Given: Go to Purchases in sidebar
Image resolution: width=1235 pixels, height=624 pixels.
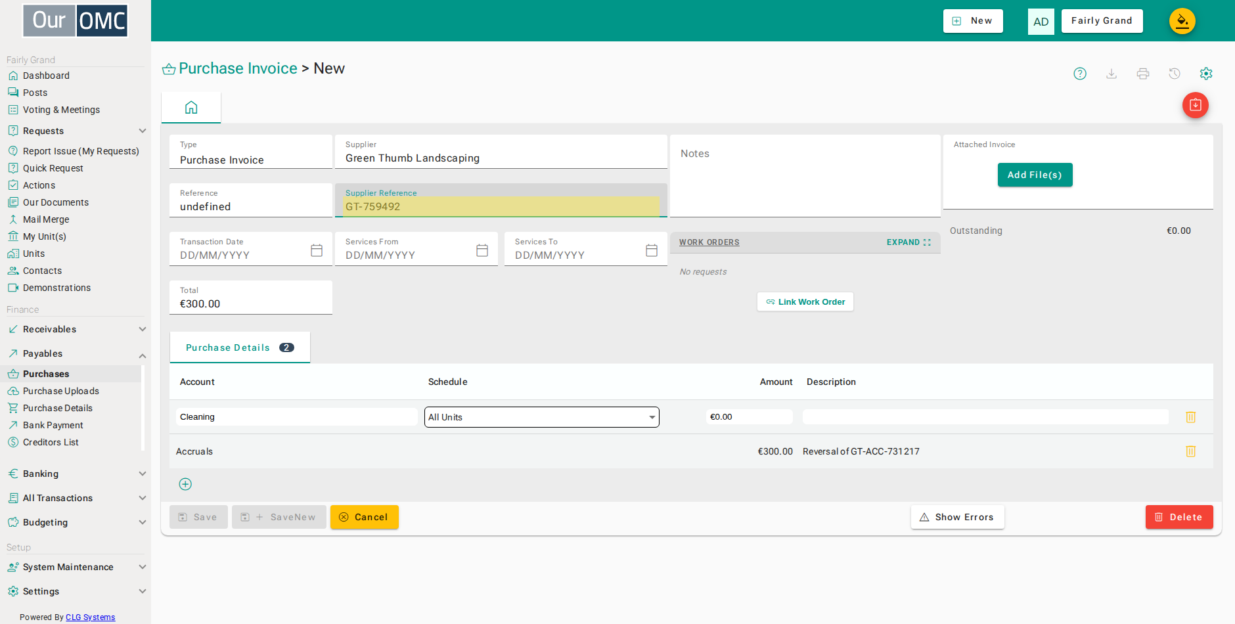Looking at the screenshot, I should point(46,374).
